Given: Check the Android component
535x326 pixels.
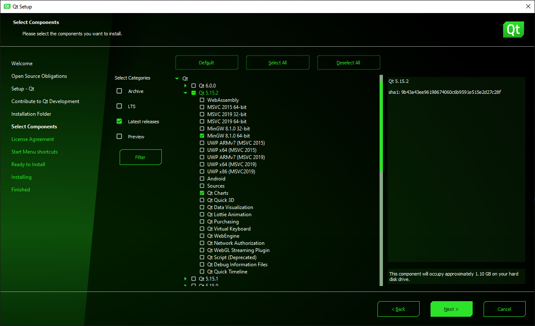Looking at the screenshot, I should (x=202, y=179).
